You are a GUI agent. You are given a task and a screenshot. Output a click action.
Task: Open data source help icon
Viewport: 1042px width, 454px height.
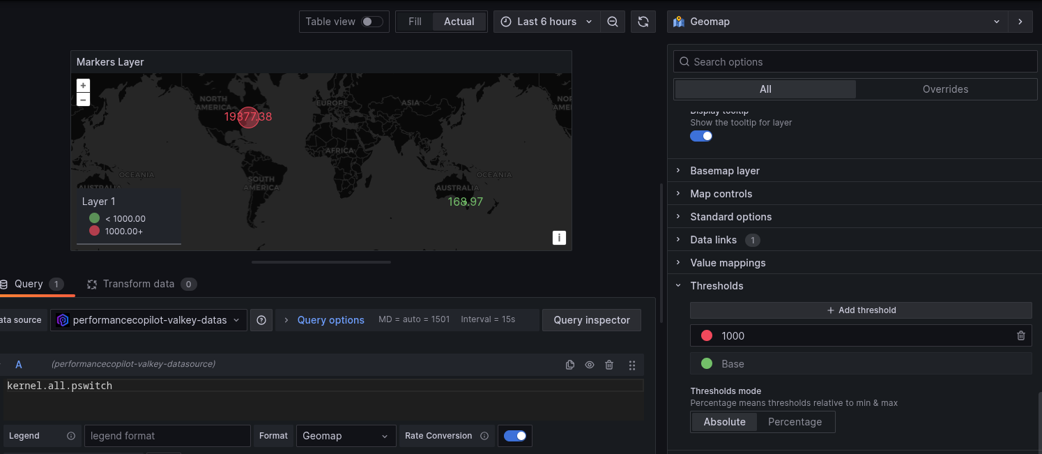coord(261,320)
